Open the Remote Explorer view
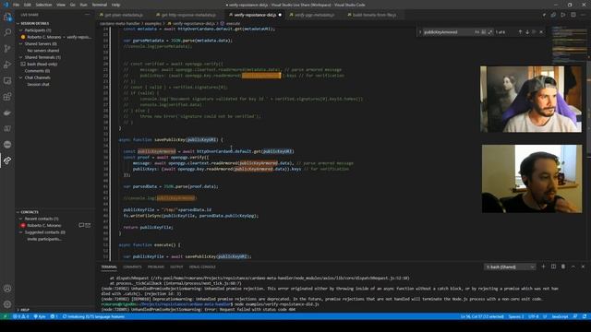This screenshot has height=332, width=591. click(x=7, y=80)
